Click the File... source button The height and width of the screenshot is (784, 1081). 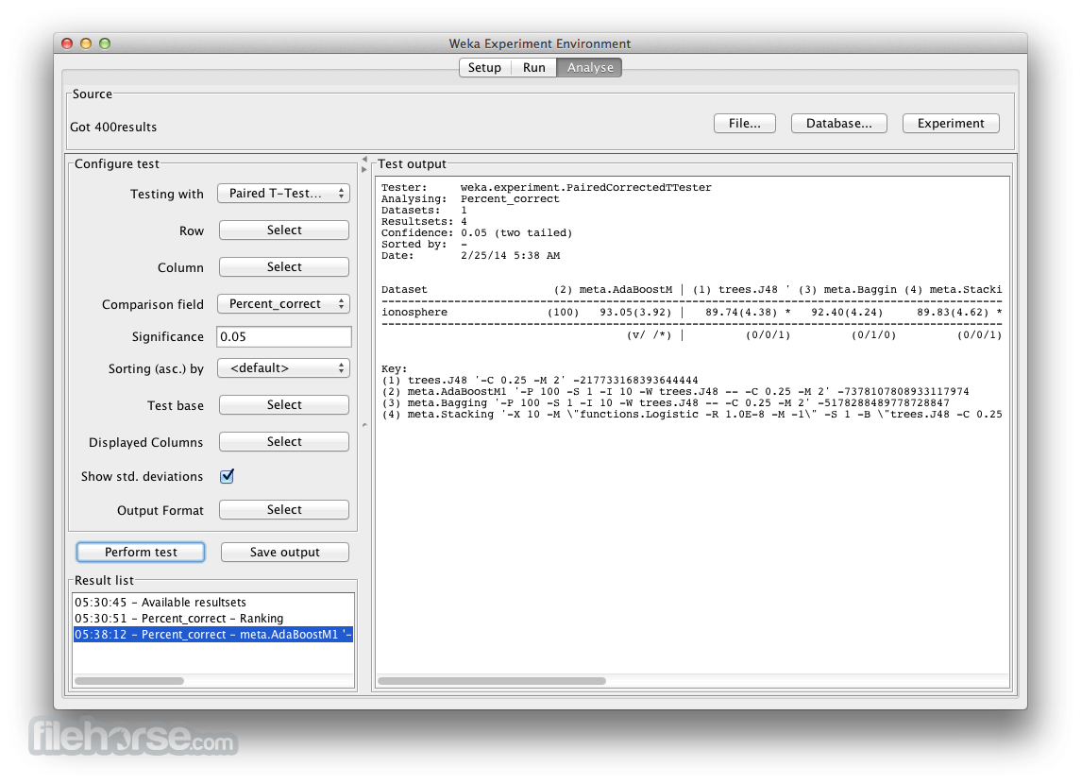[745, 124]
